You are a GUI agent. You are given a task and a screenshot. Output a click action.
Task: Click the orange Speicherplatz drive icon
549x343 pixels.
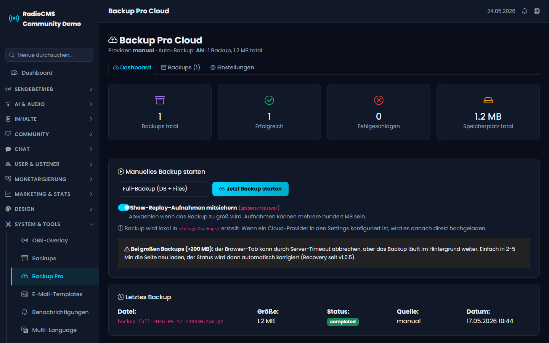pos(488,100)
